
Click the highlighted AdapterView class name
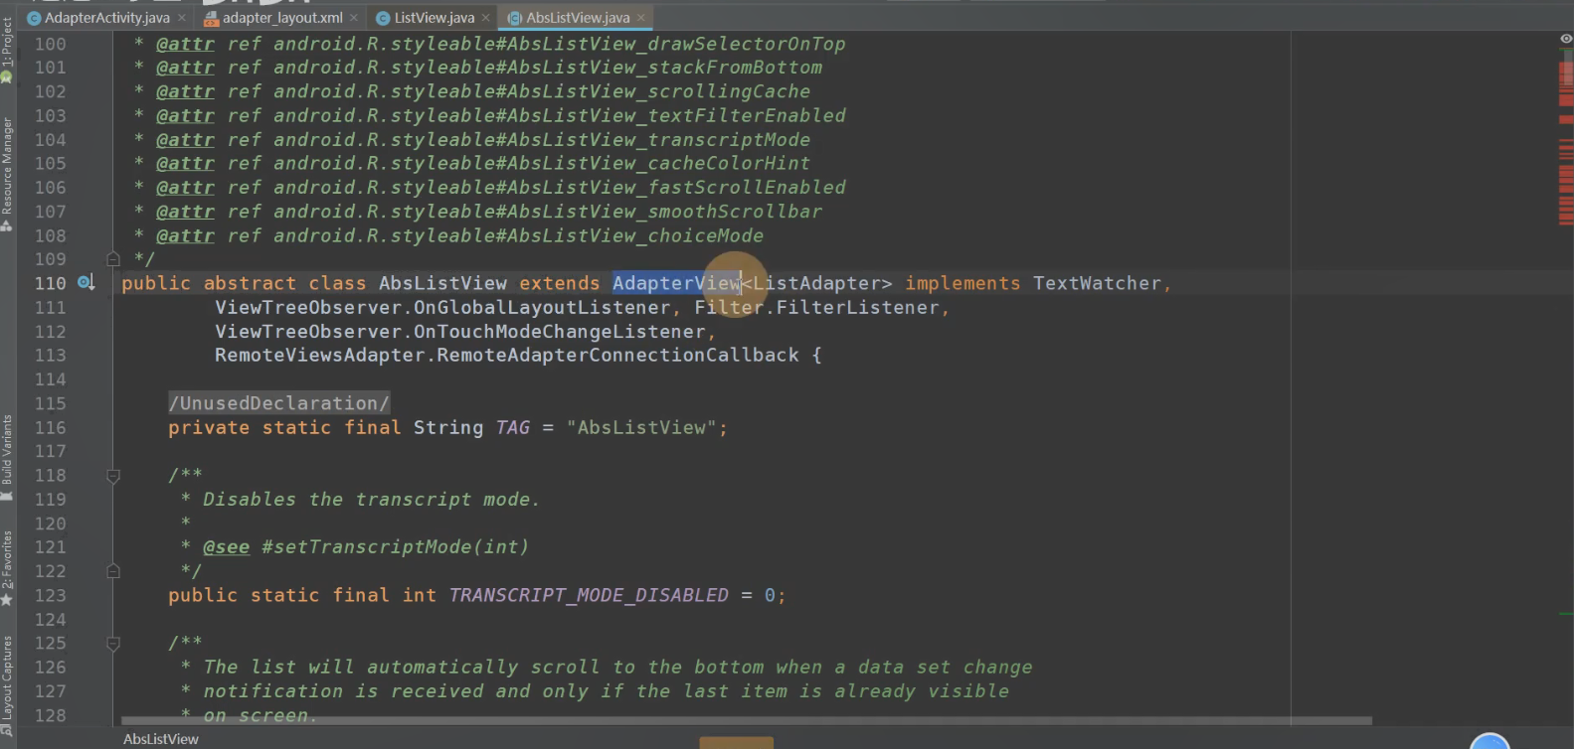tap(676, 283)
